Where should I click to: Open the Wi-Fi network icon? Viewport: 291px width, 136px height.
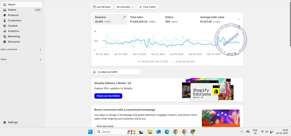click(262, 132)
